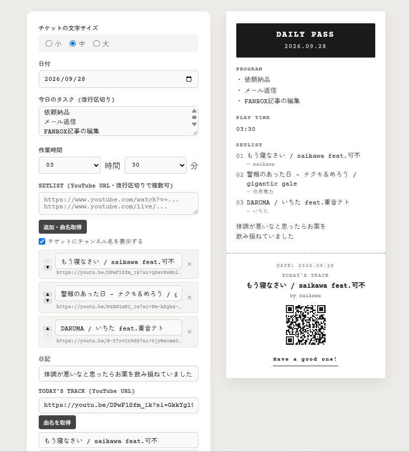The image size is (409, 452).
Task: Toggle チケットにチャンネル名を表示する checkbox
Action: pos(42,241)
